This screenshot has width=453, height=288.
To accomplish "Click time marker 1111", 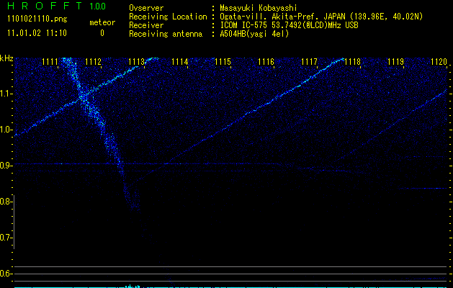I will pos(50,61).
